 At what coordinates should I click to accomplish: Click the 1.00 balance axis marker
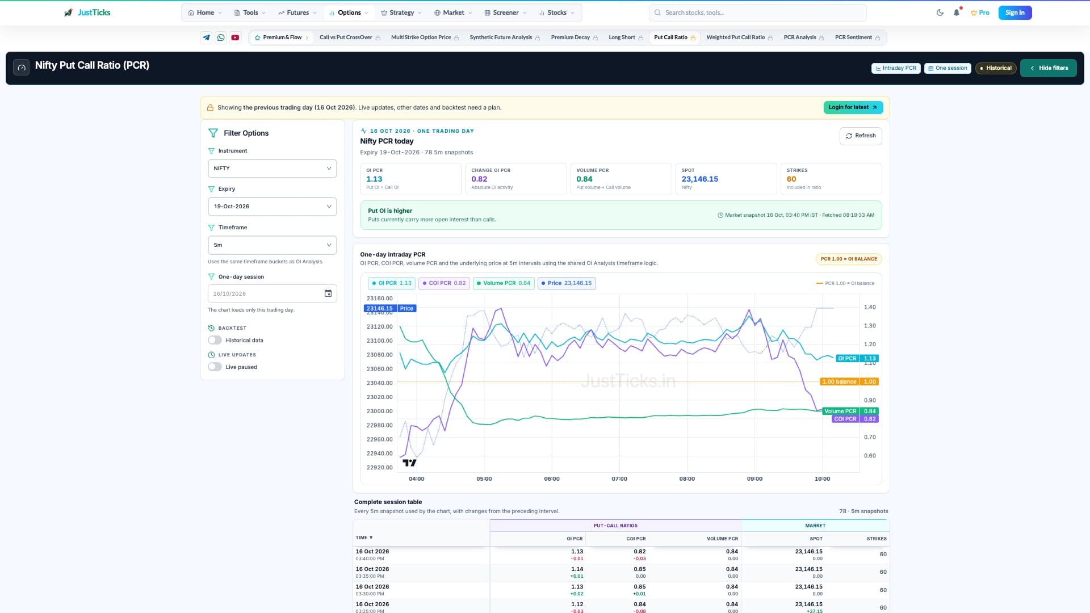(849, 381)
